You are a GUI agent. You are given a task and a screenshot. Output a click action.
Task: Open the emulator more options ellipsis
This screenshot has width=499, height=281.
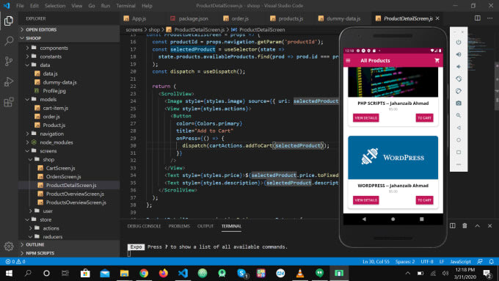click(459, 164)
